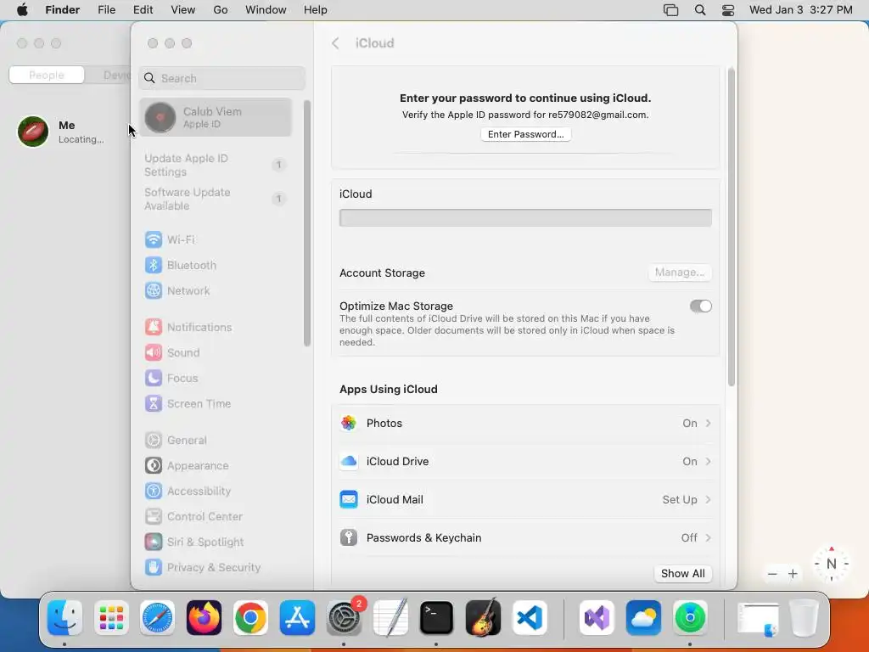Open Accessibility icon in sidebar
The width and height of the screenshot is (869, 652).
[154, 492]
